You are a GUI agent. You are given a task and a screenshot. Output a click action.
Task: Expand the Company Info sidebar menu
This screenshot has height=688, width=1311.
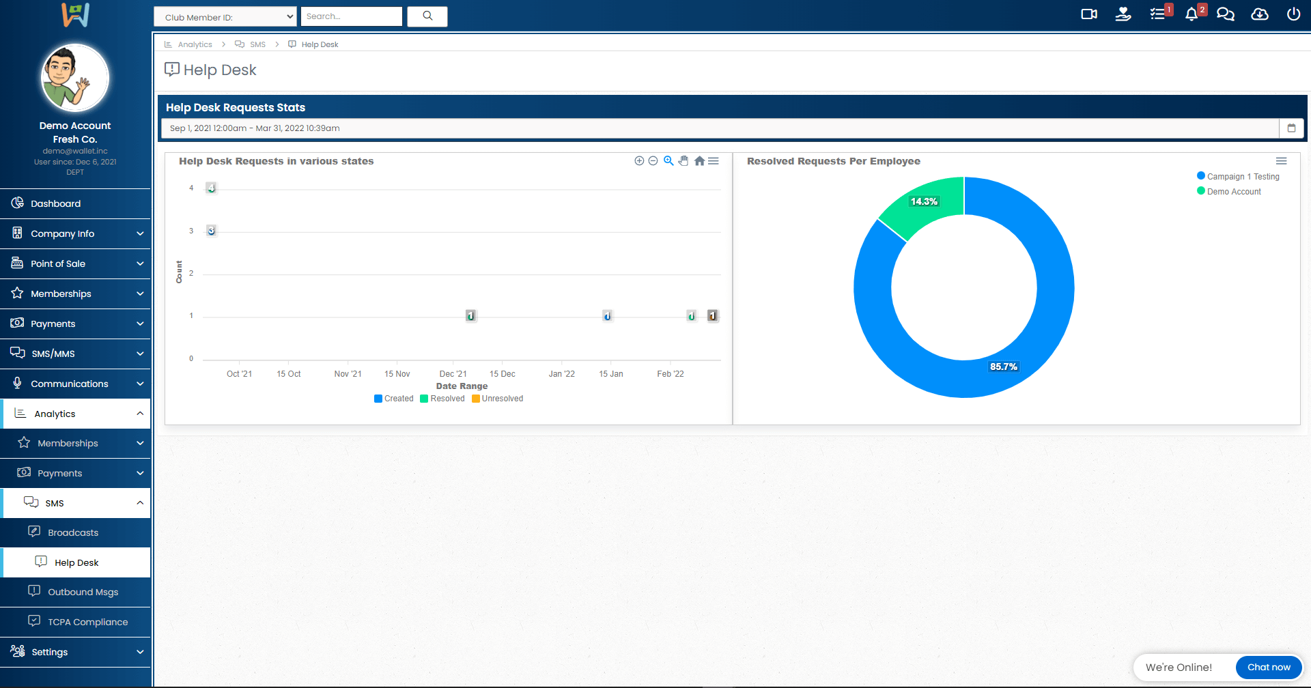(x=75, y=233)
